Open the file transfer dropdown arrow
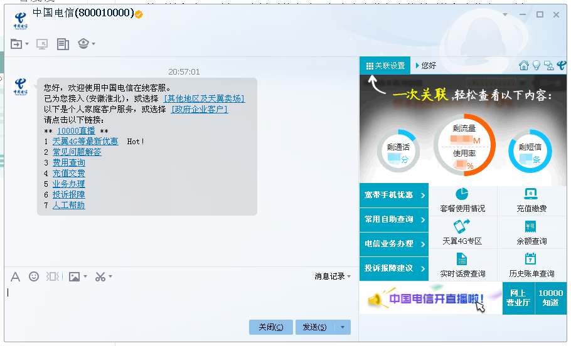The width and height of the screenshot is (571, 346). (x=27, y=44)
